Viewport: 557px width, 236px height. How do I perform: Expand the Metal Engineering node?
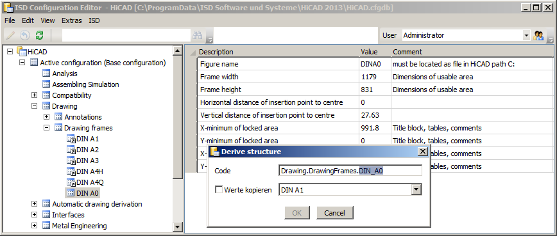[x=34, y=225]
